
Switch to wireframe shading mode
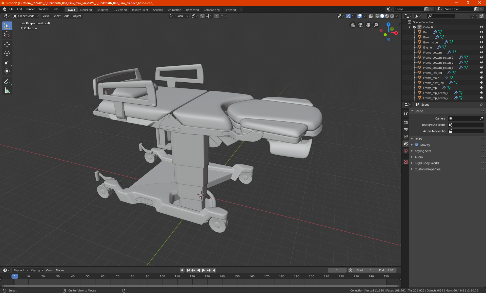pyautogui.click(x=377, y=16)
